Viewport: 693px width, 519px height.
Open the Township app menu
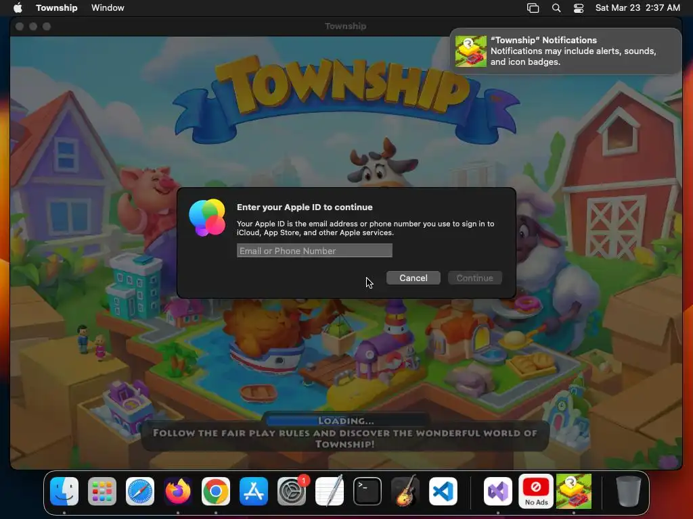click(57, 7)
